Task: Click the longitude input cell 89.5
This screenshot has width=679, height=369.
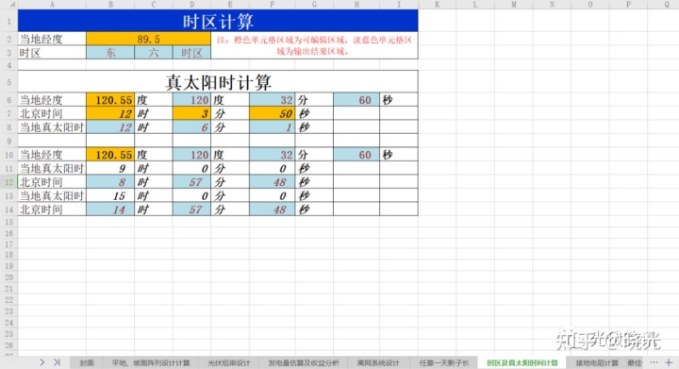Action: pyautogui.click(x=149, y=39)
